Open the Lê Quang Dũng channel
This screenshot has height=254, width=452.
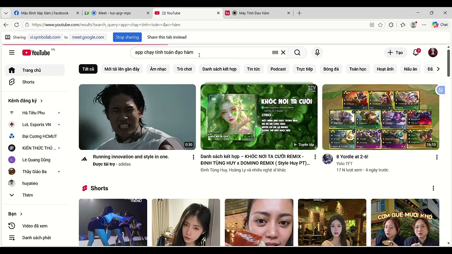tap(35, 160)
